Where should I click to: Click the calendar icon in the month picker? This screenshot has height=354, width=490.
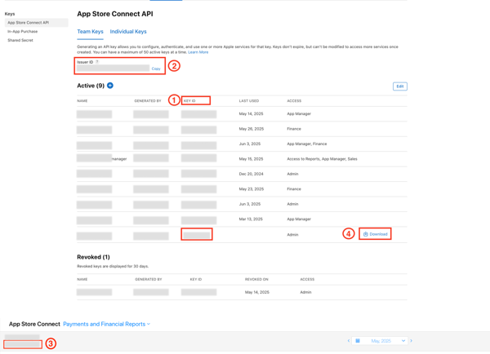coord(358,341)
